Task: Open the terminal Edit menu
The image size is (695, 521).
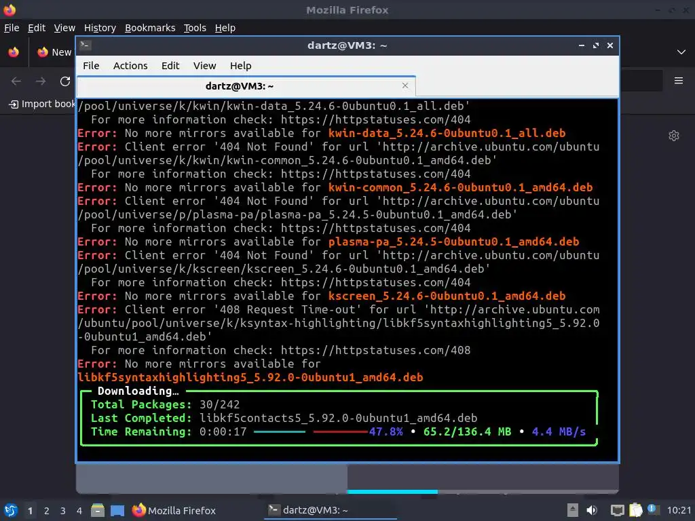Action: click(170, 66)
